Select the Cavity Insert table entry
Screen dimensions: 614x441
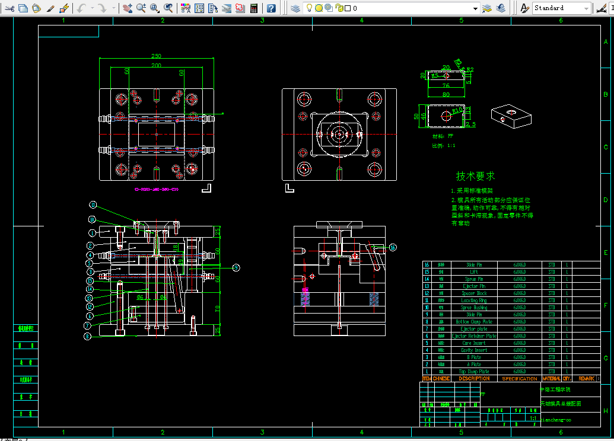pos(474,350)
